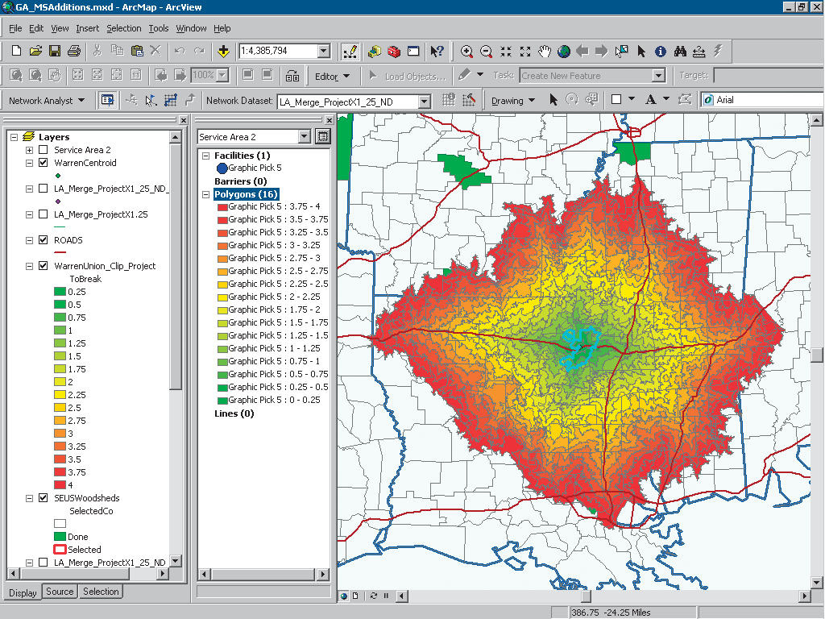This screenshot has height=619, width=825.
Task: Open the Editor dropdown button
Action: point(332,77)
